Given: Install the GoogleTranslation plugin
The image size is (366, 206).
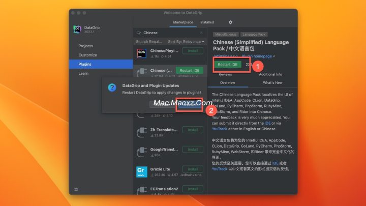Looking at the screenshot, I should (193, 149).
